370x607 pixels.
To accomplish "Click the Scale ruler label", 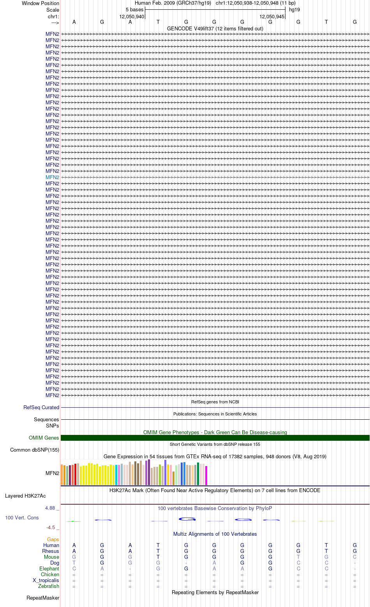I will (x=53, y=10).
